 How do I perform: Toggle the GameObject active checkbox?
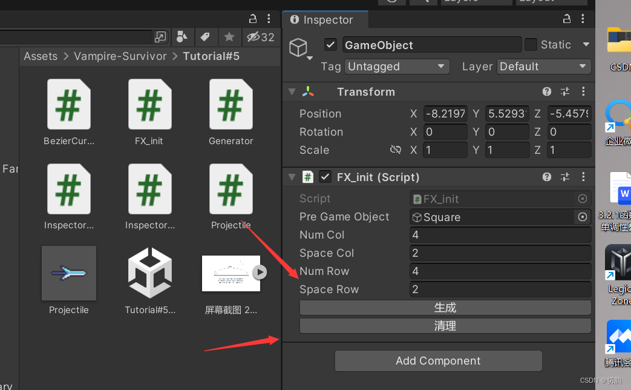click(330, 44)
